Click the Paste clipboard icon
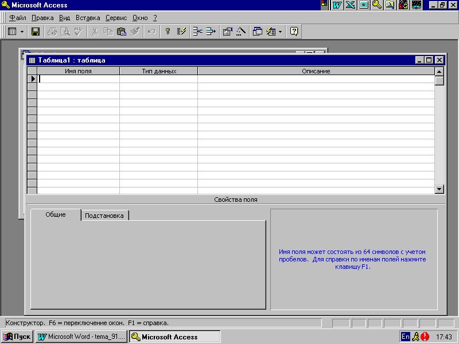Screen dimensions: 459x344 point(122,32)
